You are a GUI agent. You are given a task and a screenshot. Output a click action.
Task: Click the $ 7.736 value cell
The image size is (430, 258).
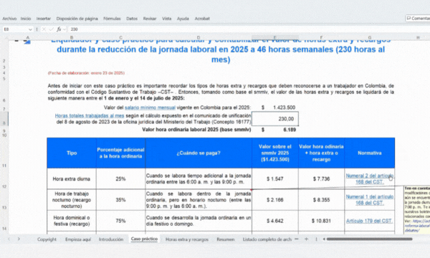click(321, 178)
